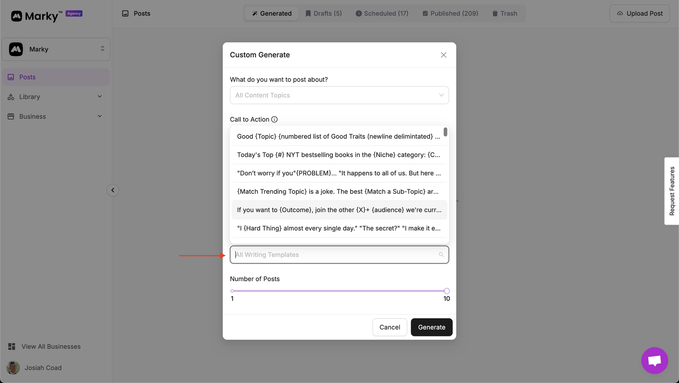
Task: Click the info icon beside Call to Action
Action: tap(274, 120)
